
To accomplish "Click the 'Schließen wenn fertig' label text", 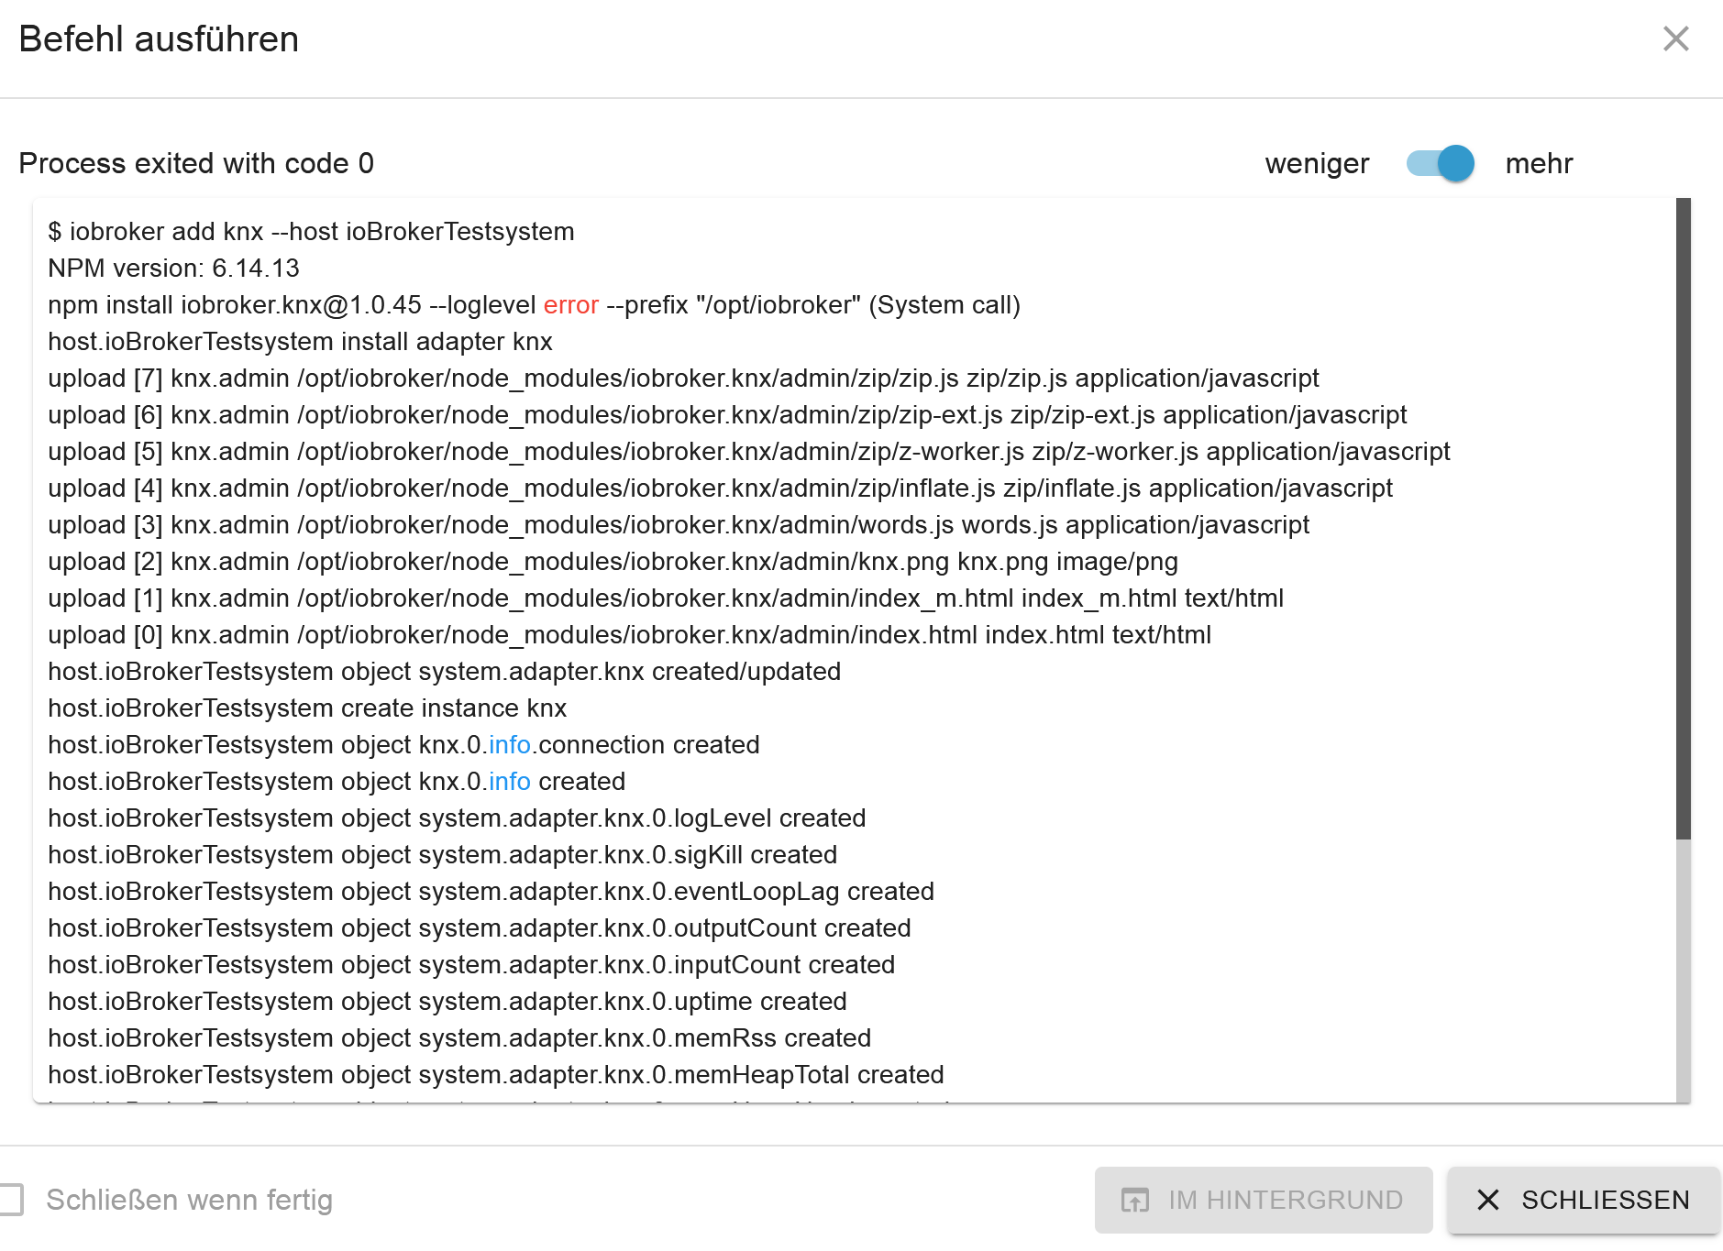I will (x=189, y=1200).
